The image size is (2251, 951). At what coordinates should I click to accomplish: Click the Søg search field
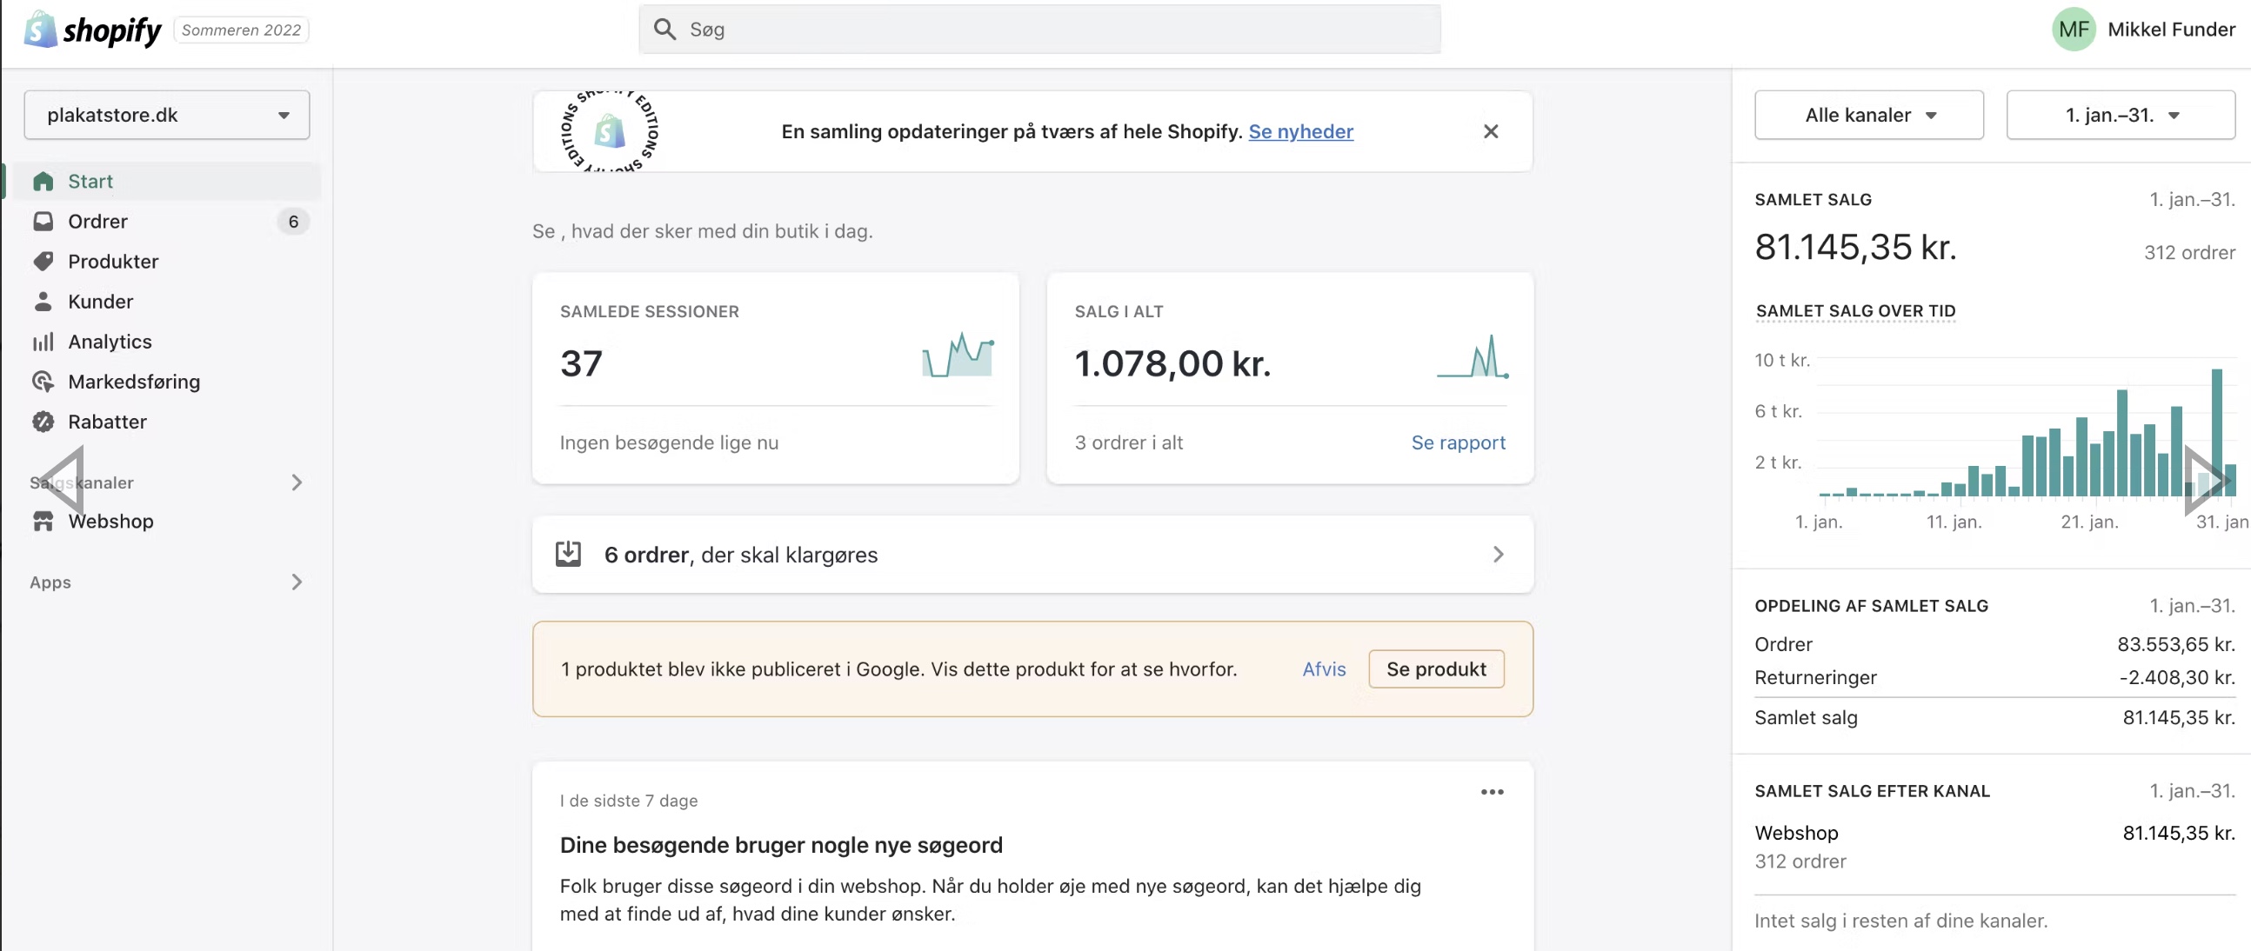click(x=1040, y=30)
